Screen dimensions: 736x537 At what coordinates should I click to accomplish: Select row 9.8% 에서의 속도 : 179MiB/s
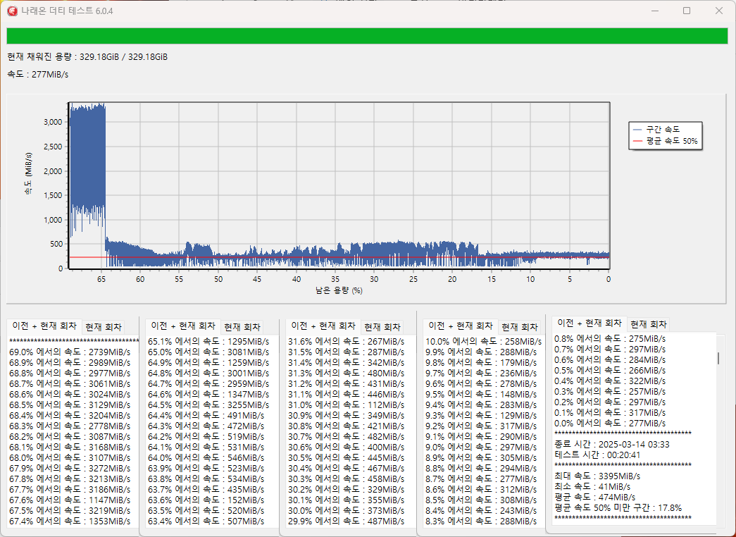(x=481, y=363)
